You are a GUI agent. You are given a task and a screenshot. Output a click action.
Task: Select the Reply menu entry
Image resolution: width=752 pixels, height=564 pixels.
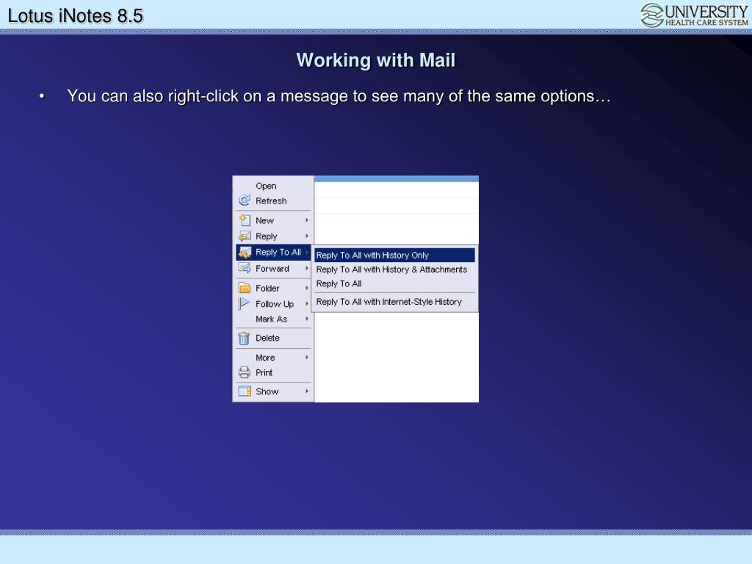tap(273, 236)
